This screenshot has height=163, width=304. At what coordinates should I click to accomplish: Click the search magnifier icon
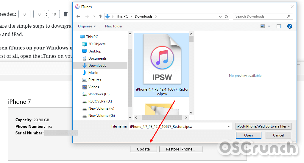[x=289, y=16]
